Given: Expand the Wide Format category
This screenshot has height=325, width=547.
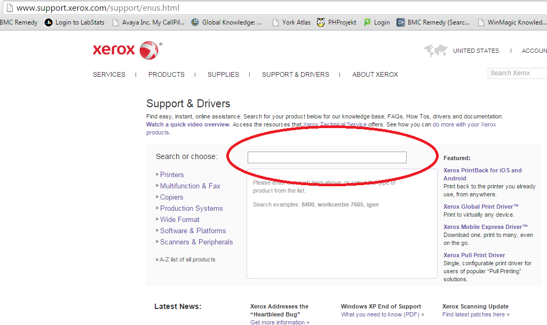Looking at the screenshot, I should (180, 219).
